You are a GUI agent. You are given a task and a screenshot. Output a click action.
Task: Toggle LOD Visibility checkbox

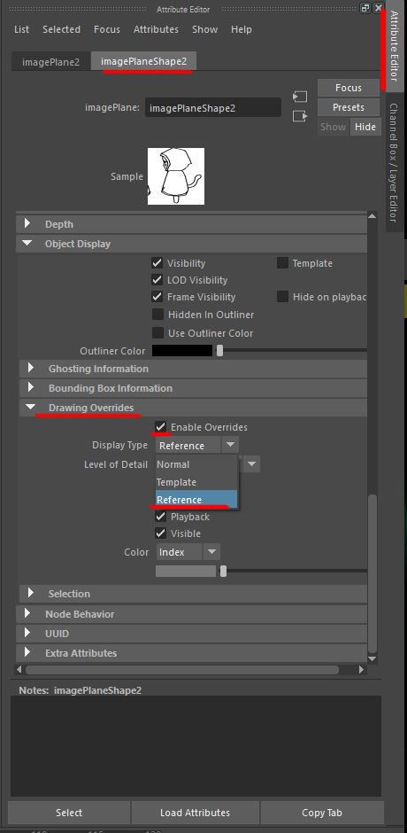(x=157, y=280)
